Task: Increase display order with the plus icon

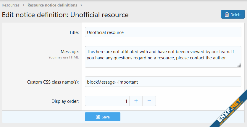Action: click(136, 101)
